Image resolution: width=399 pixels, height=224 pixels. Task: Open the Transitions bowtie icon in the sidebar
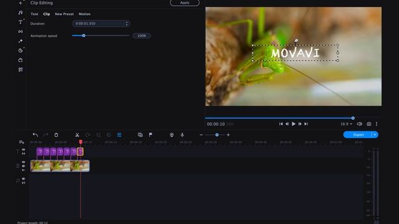coord(21,32)
